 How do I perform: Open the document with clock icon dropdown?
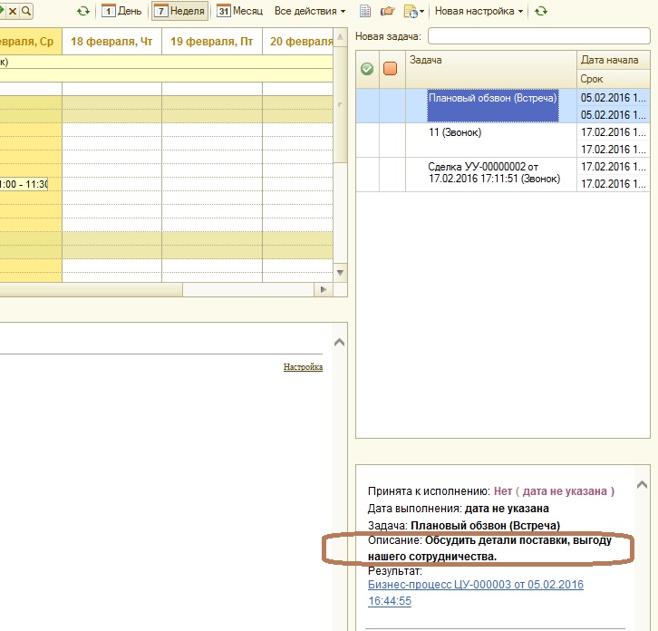tap(414, 12)
